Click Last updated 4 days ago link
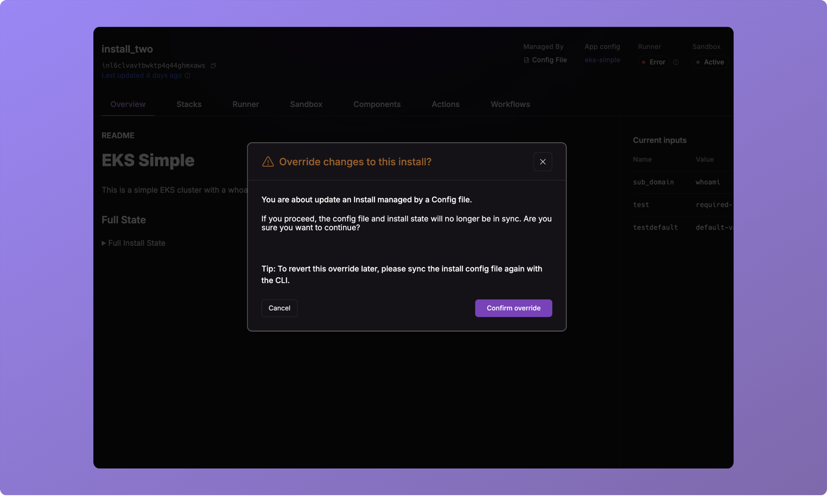Screen dimensions: 827x496 (142, 75)
